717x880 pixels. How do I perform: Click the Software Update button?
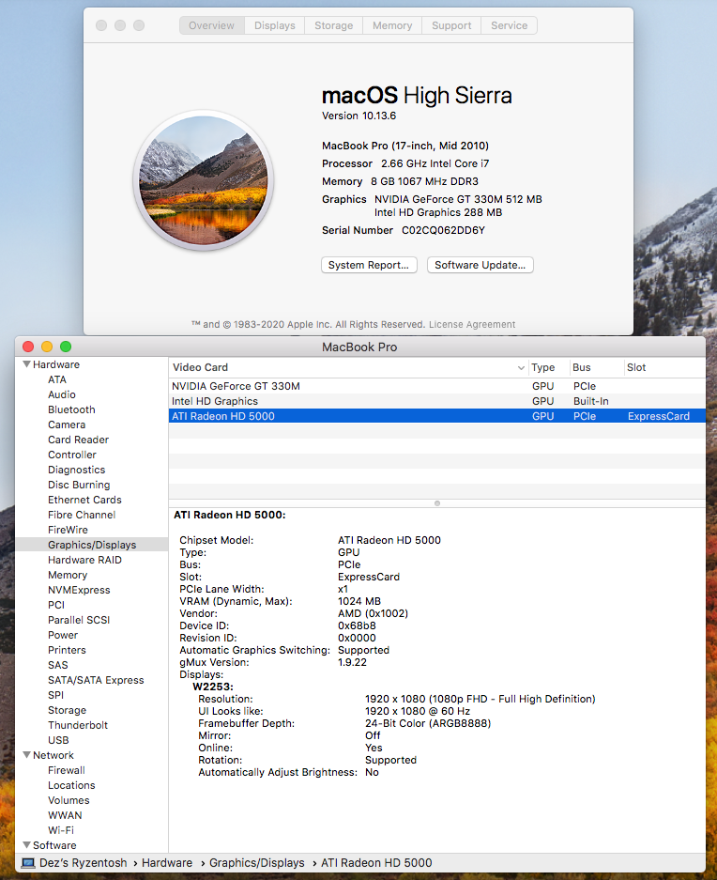[x=481, y=265]
